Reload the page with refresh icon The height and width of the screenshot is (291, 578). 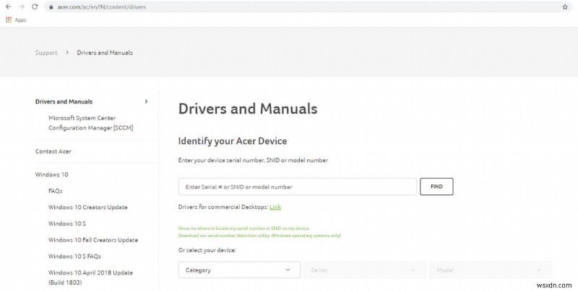tap(35, 6)
